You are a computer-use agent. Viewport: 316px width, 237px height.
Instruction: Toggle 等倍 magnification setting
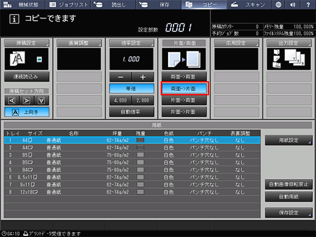click(x=131, y=89)
